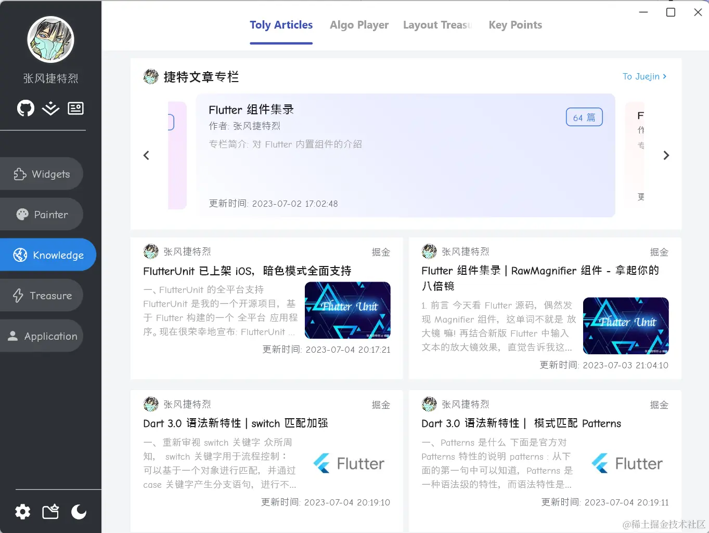Click the author avatar on the RawMagnifier card
The height and width of the screenshot is (533, 709).
pyautogui.click(x=429, y=251)
